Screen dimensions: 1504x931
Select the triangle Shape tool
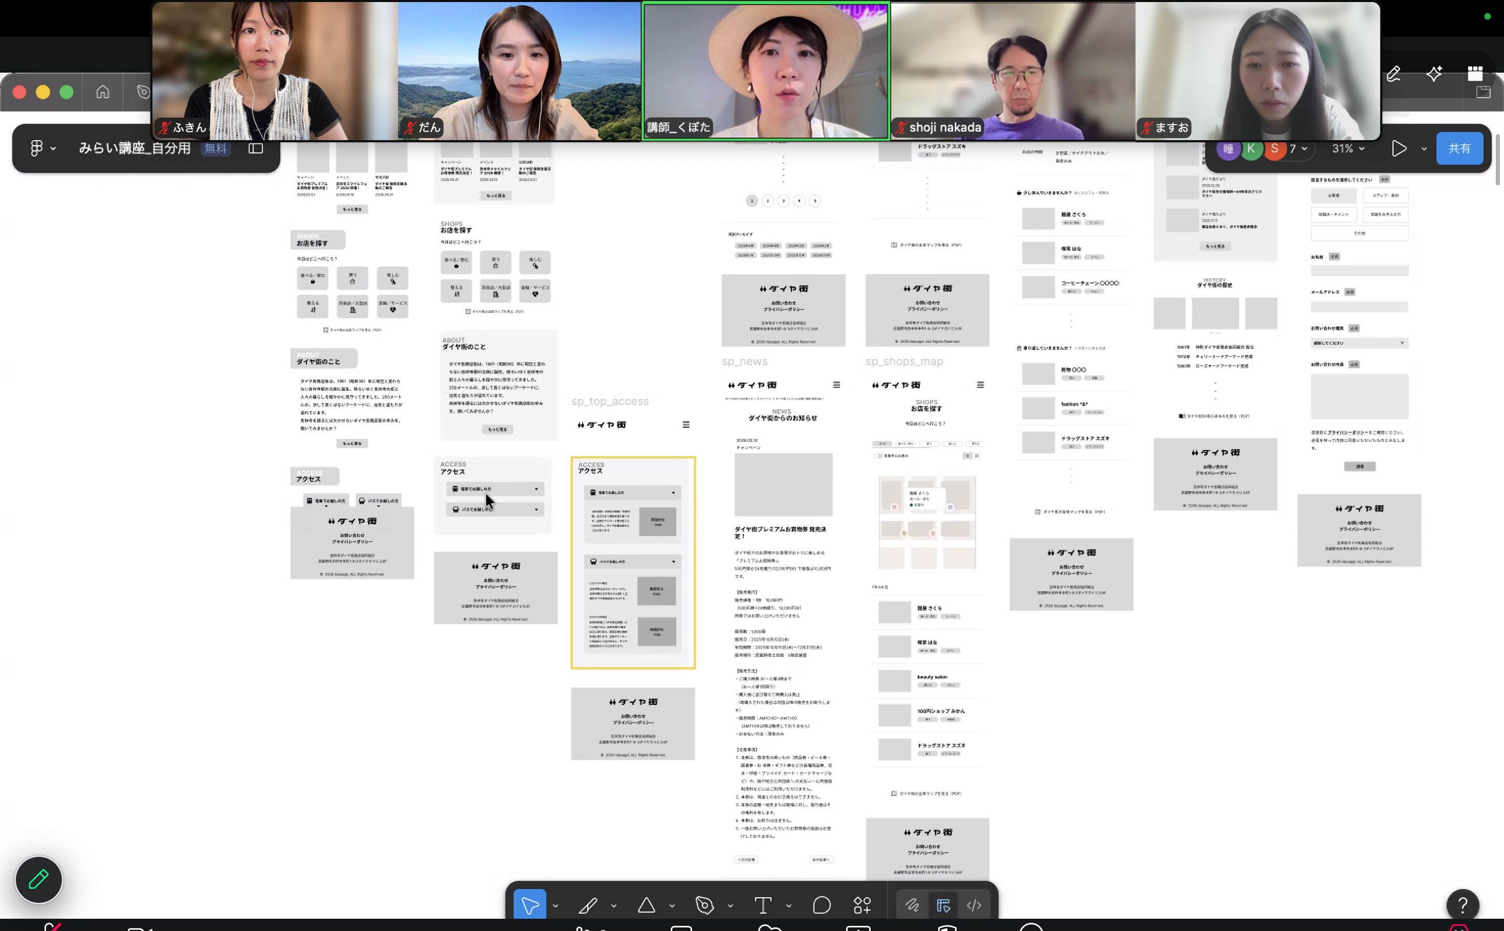point(647,905)
